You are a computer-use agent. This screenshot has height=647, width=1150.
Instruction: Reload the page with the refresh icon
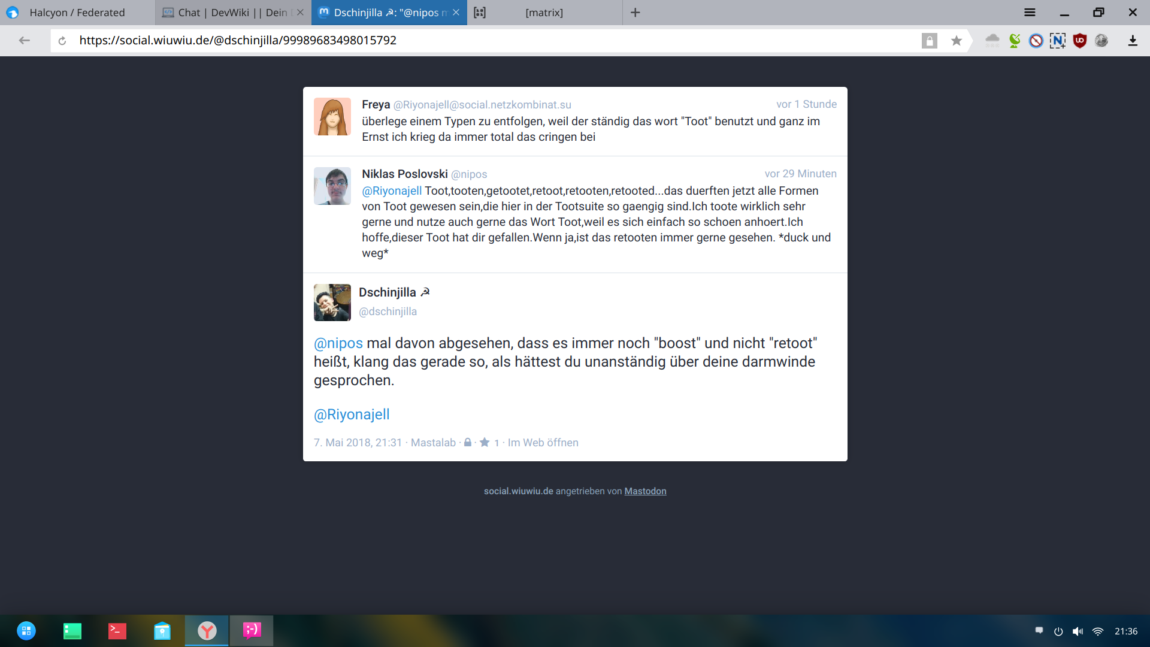[62, 41]
